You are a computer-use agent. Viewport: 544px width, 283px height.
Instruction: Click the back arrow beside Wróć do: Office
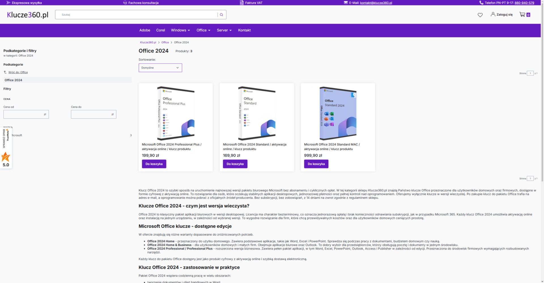(5, 72)
